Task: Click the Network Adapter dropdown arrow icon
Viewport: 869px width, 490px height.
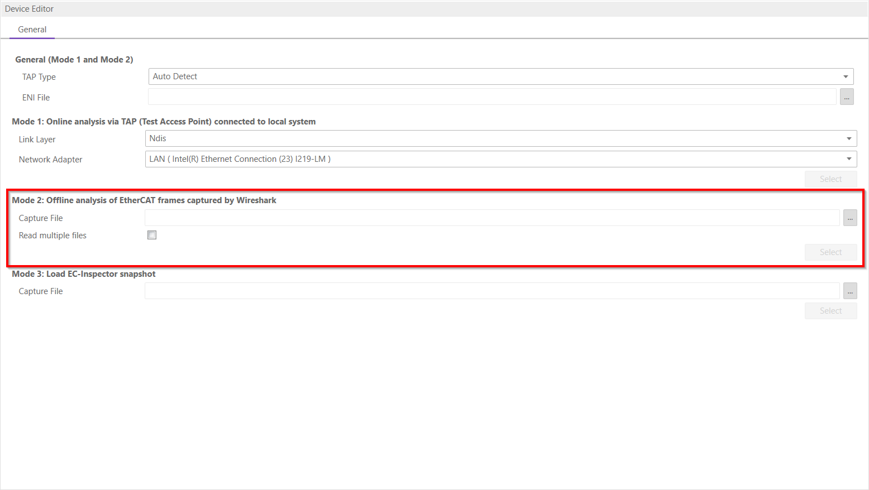Action: pyautogui.click(x=848, y=158)
